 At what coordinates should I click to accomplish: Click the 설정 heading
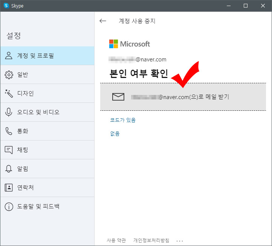point(14,36)
